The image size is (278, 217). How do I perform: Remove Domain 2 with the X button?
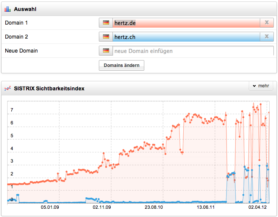(267, 37)
